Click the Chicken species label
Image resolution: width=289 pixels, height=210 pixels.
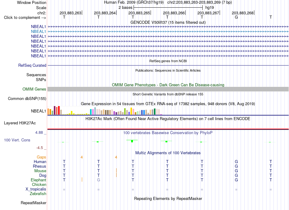coord(39,184)
